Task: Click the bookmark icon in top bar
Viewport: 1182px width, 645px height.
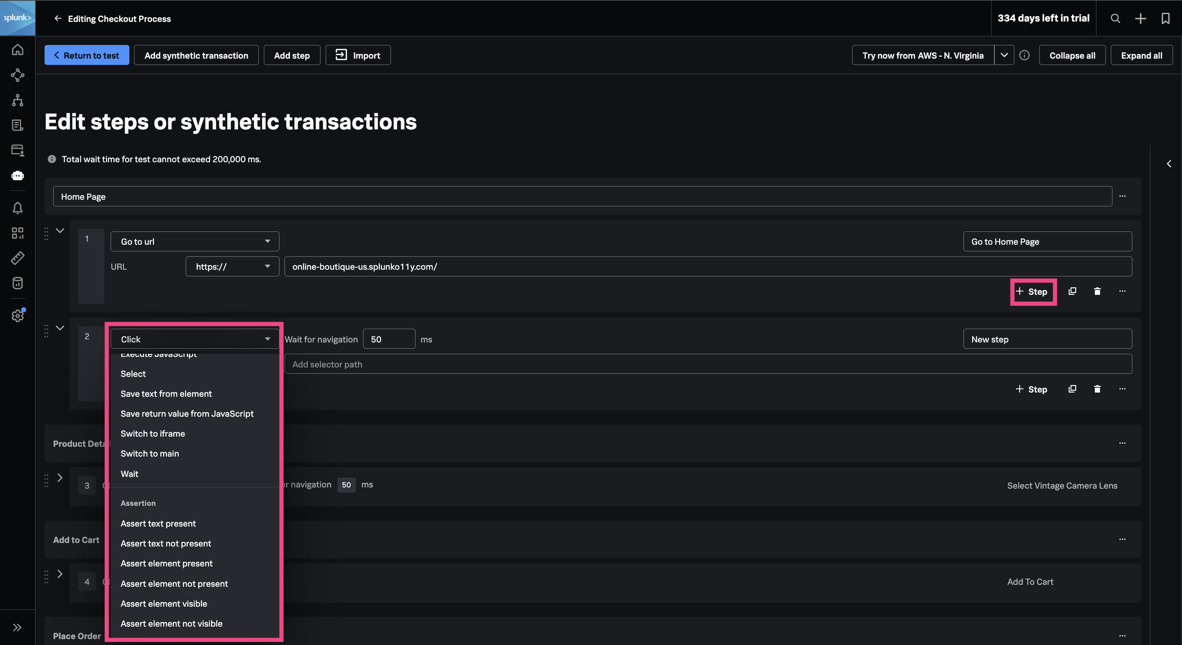Action: 1166,18
